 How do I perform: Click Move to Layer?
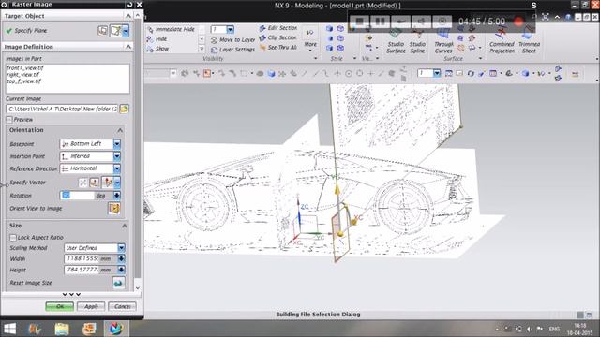point(232,39)
